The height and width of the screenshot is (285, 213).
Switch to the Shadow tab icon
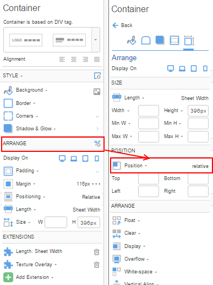(x=160, y=40)
